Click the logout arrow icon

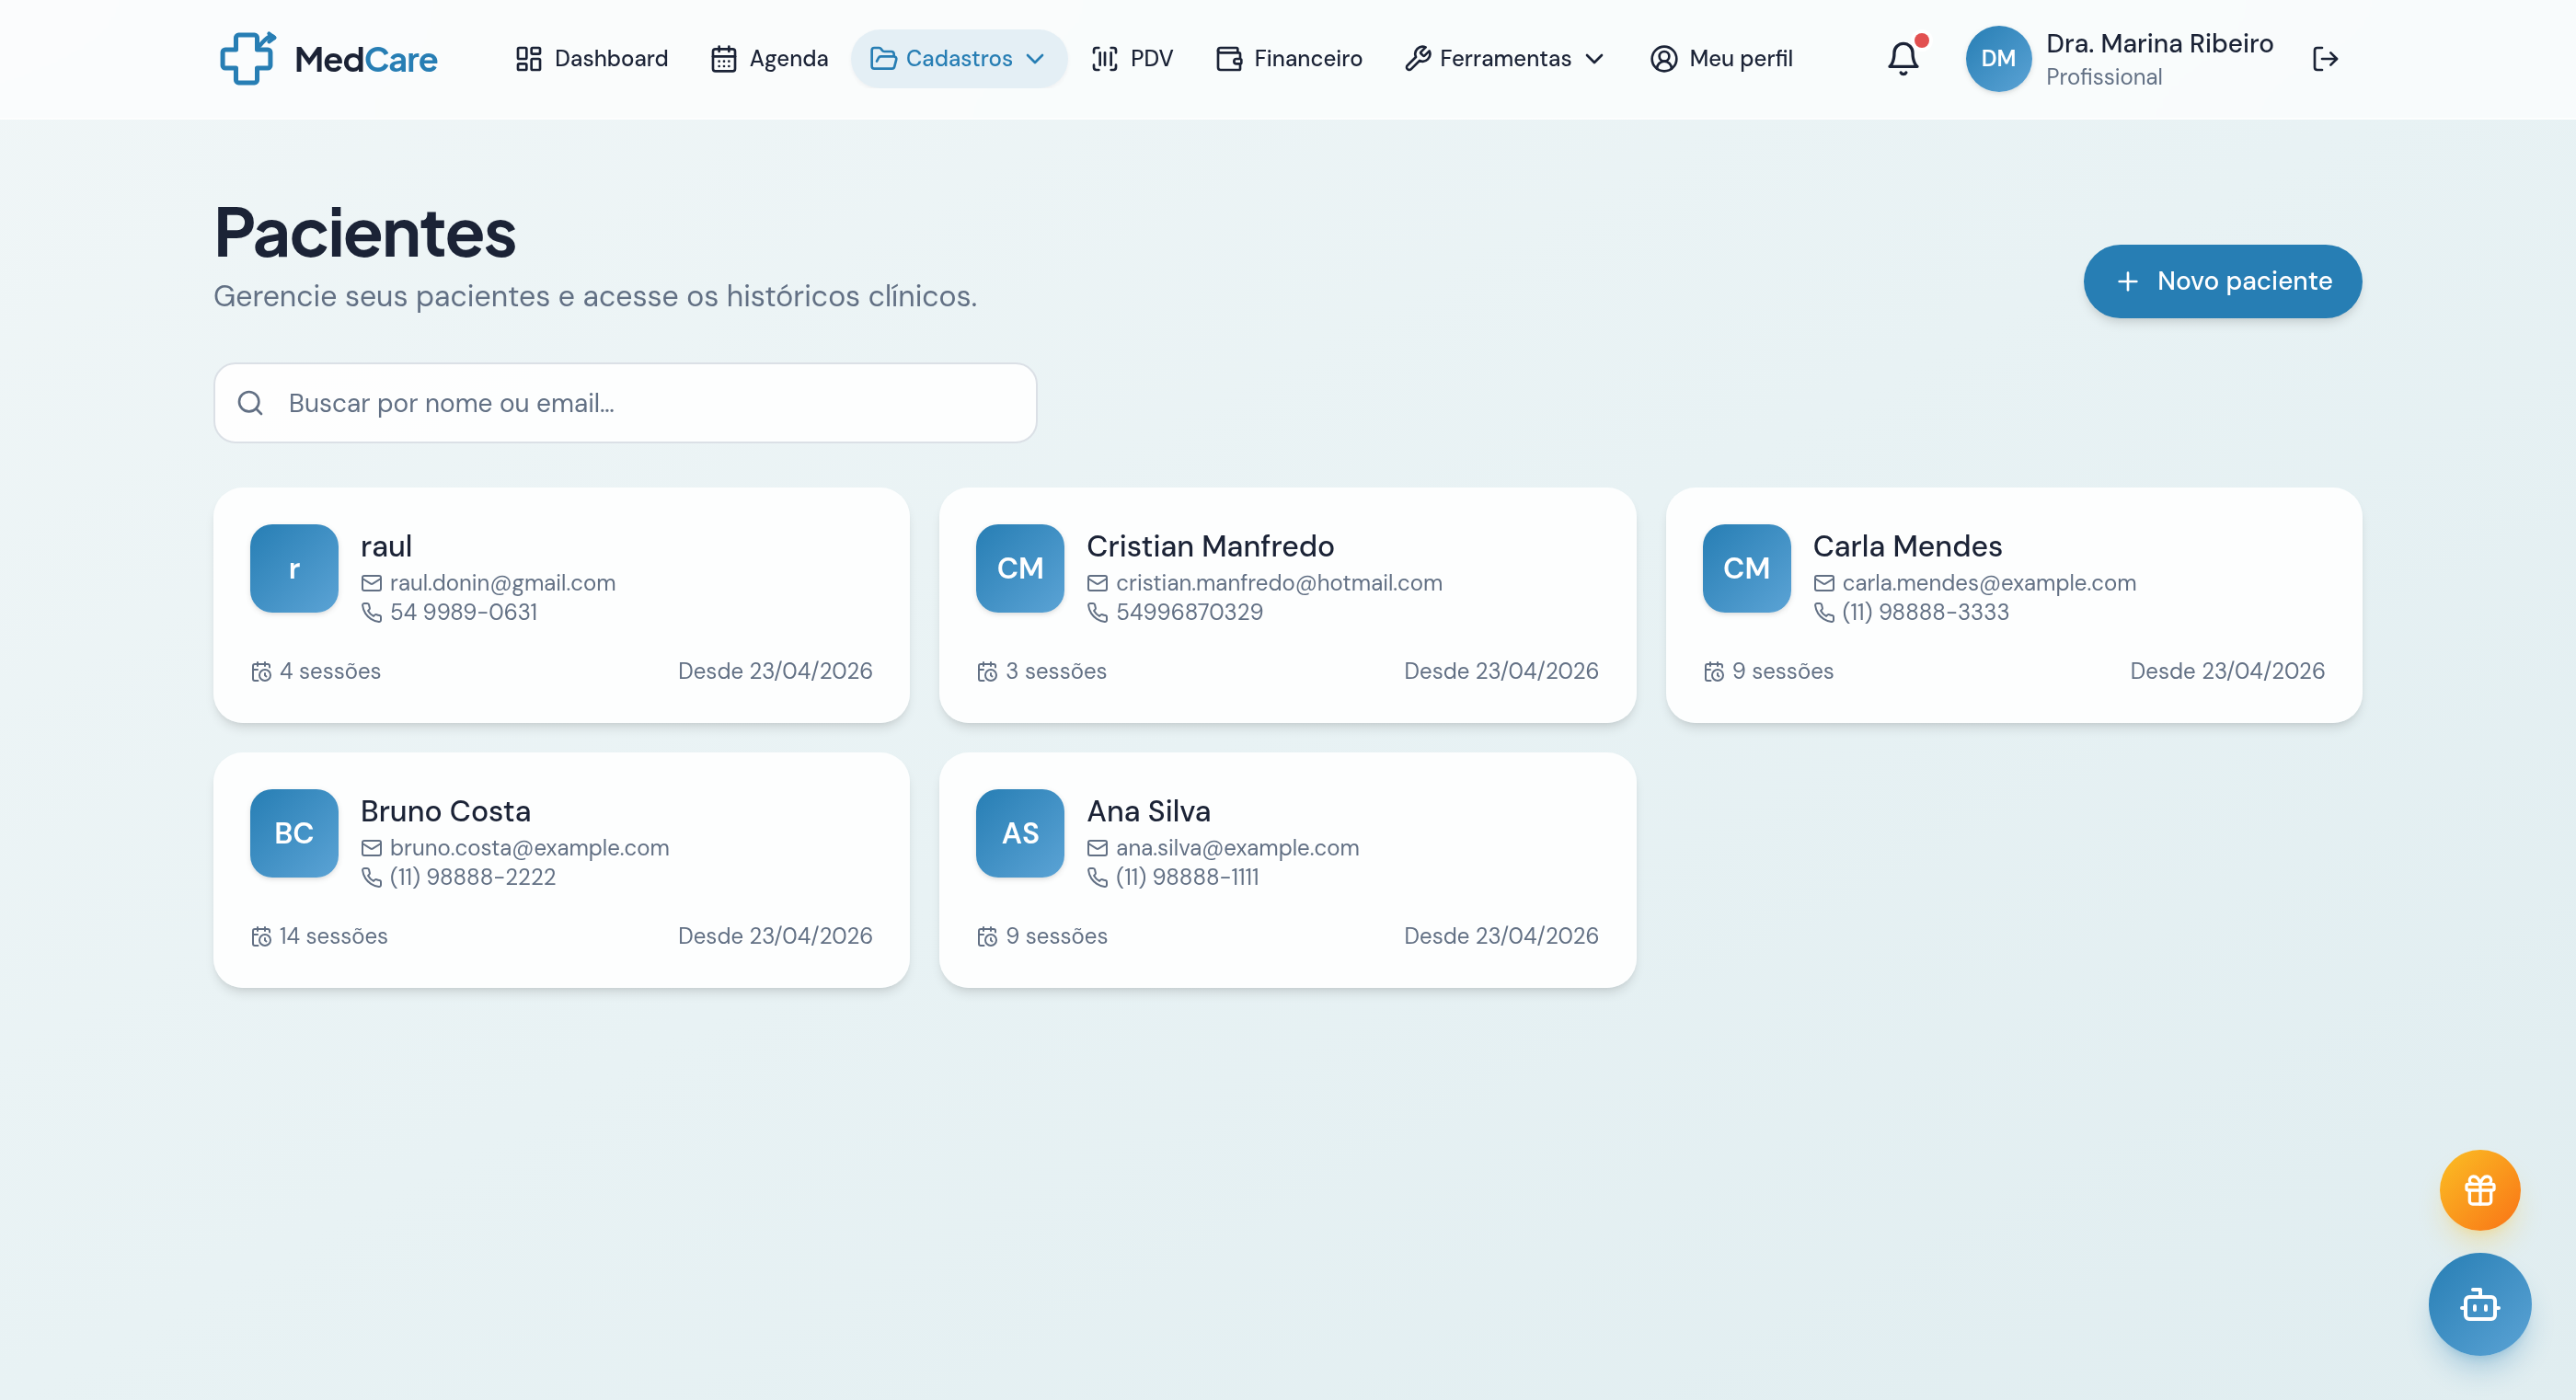2325,59
